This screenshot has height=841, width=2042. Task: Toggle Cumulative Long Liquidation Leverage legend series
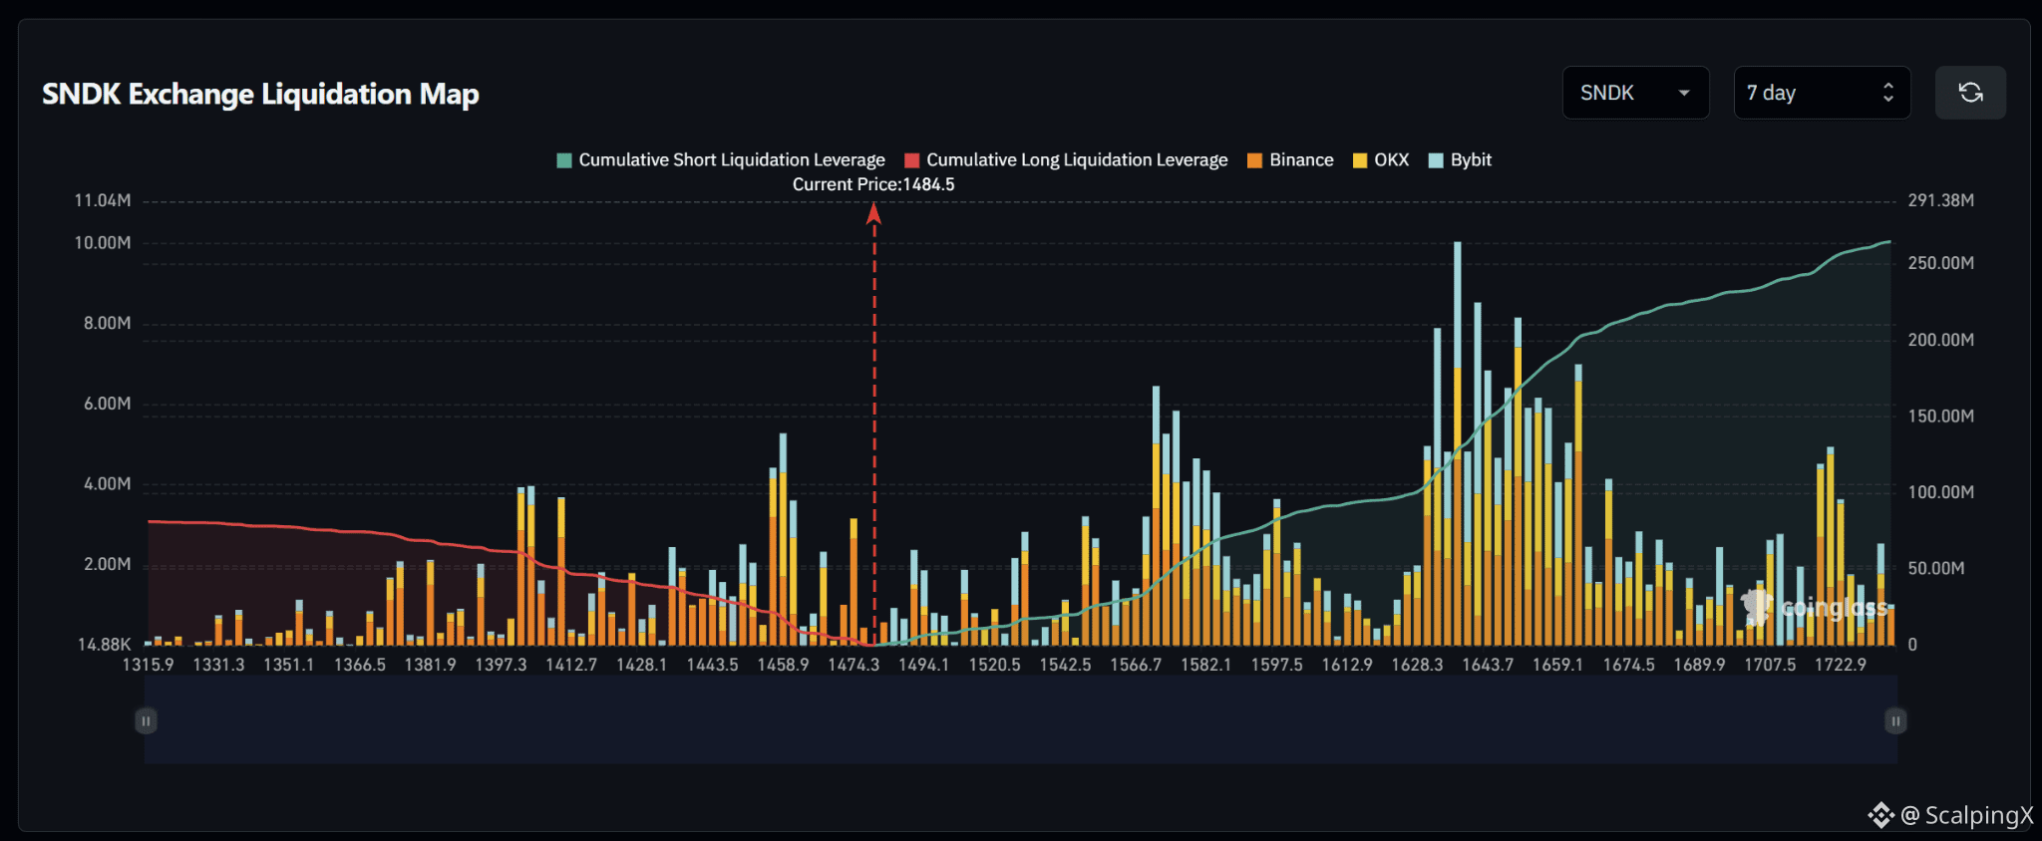click(x=1066, y=159)
